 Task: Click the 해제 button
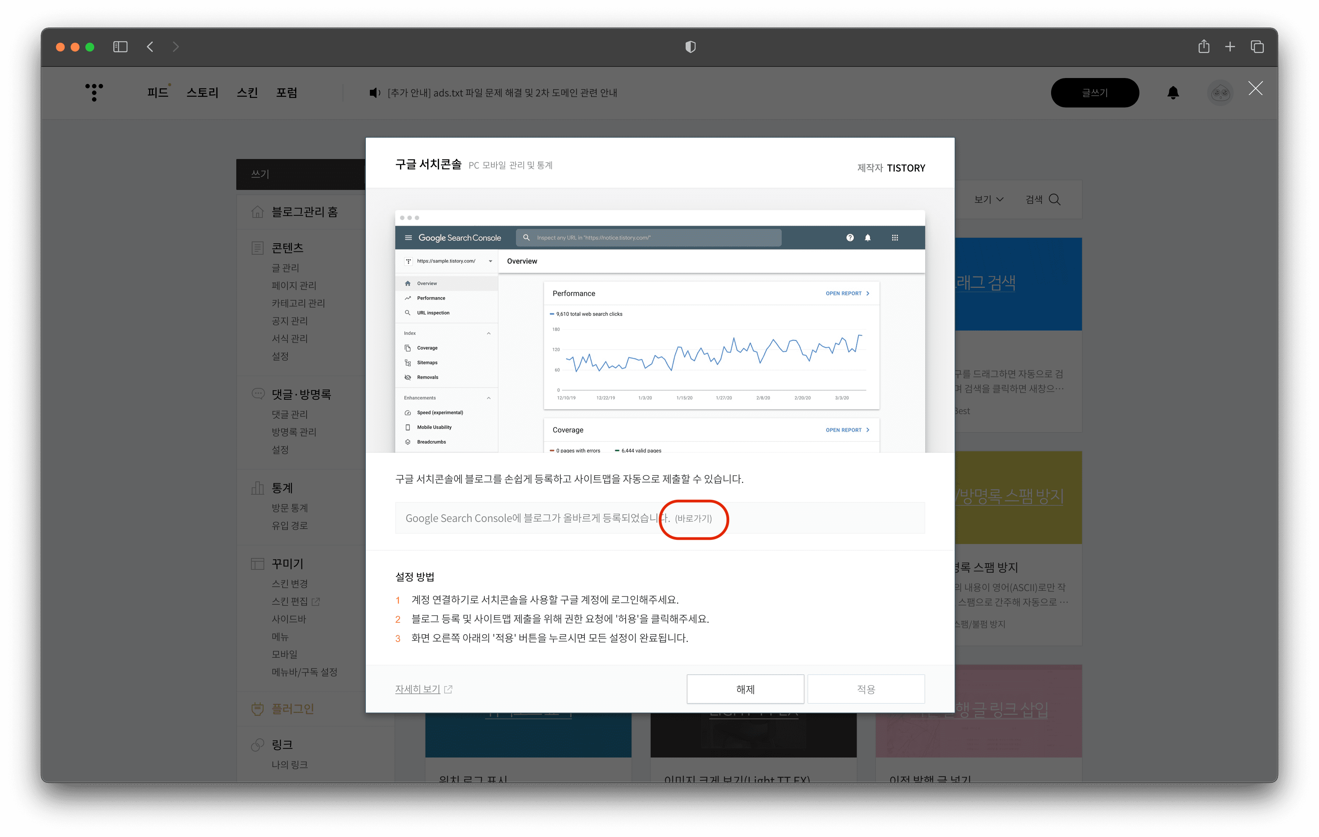(x=745, y=689)
